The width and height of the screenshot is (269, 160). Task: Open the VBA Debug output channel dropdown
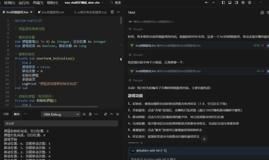tap(60, 114)
